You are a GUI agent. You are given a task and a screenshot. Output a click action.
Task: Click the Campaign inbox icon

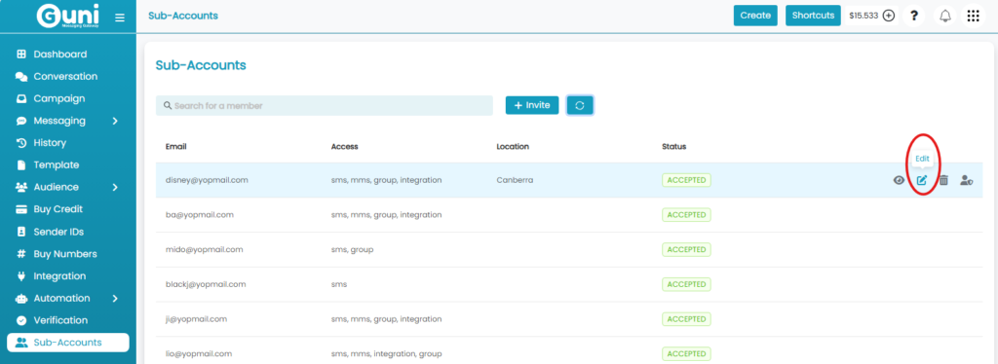tap(21, 99)
